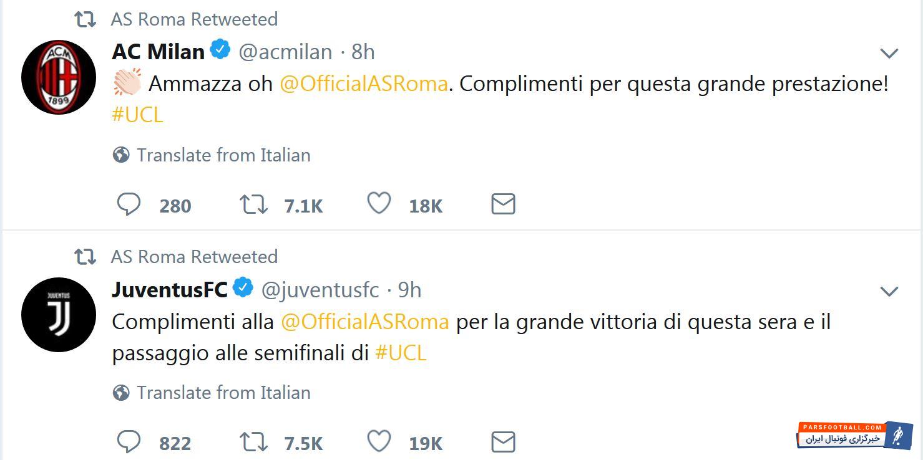Translate the JuventusFC tweet from Italian
This screenshot has width=923, height=460.
223,392
